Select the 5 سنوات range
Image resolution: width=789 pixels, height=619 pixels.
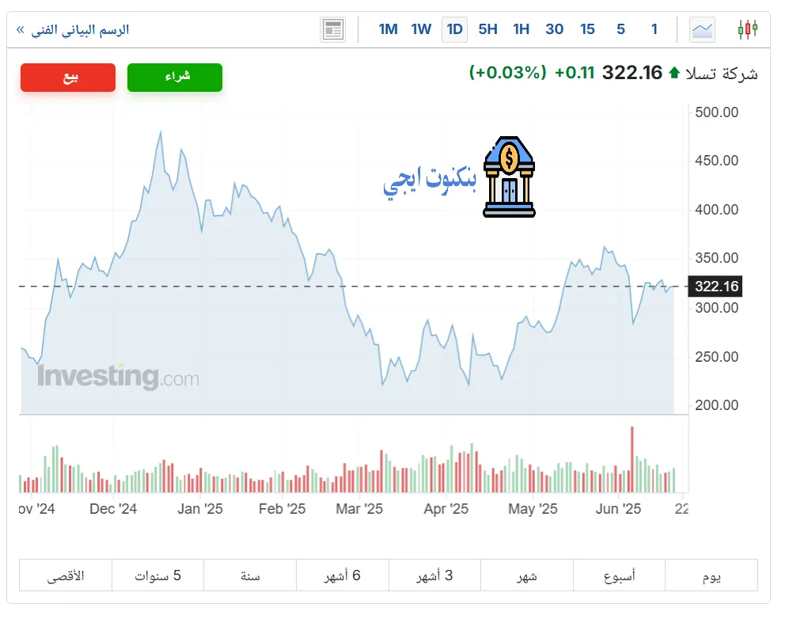click(x=157, y=575)
